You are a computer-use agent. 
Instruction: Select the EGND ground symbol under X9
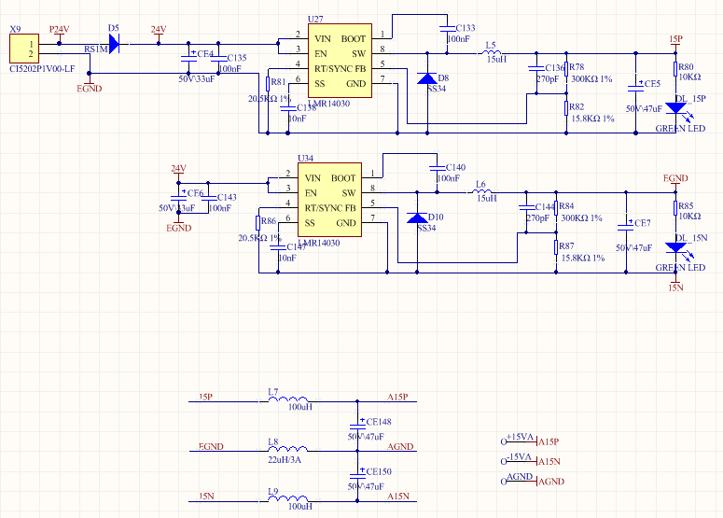(89, 86)
